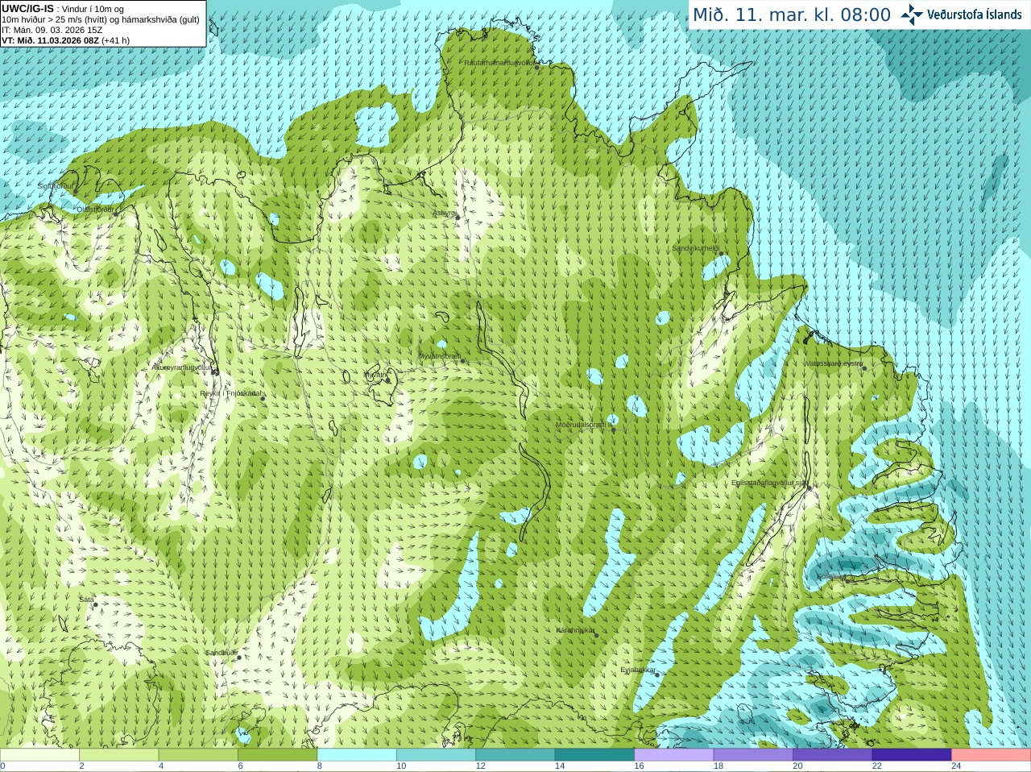Click the Ásbyrgi station dot
1031x772 pixels.
point(458,217)
